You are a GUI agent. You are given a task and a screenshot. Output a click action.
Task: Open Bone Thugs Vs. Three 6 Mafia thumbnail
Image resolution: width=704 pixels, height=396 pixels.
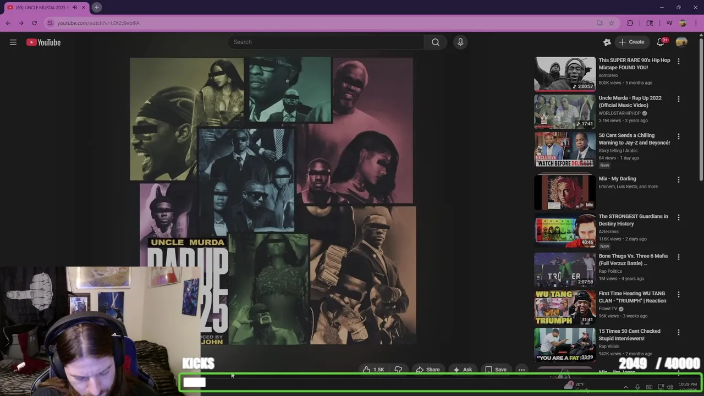coord(565,269)
